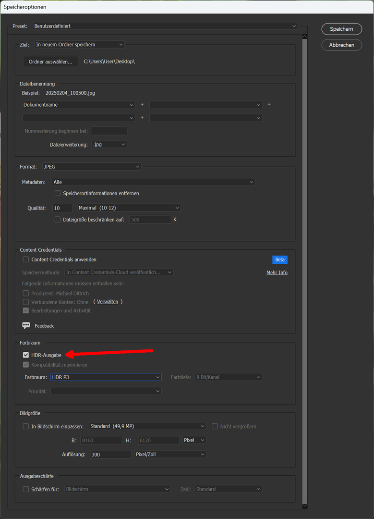Enable Content Credentials anwenden checkbox

pos(26,259)
